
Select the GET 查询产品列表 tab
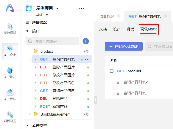145,16
